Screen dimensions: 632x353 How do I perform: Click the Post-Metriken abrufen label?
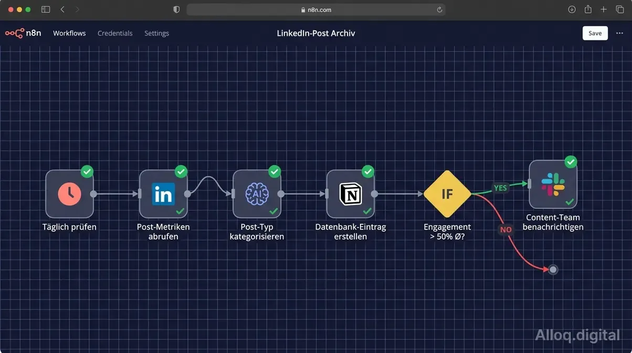click(x=163, y=232)
